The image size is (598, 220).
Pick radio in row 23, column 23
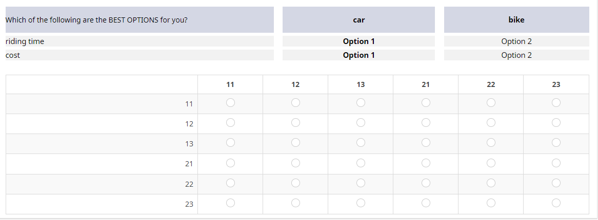[556, 203]
